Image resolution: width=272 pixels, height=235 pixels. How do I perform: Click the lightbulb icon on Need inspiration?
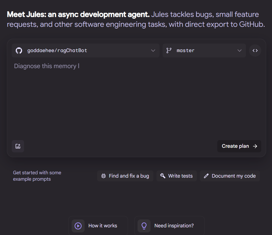144,226
